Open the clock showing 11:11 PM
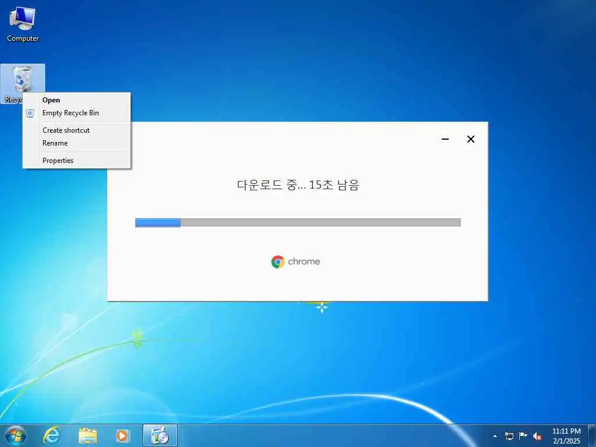This screenshot has width=596, height=447. tap(566, 436)
